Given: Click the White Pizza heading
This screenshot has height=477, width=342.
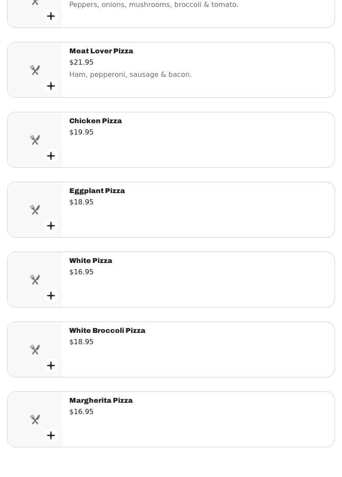Looking at the screenshot, I should pyautogui.click(x=91, y=261).
